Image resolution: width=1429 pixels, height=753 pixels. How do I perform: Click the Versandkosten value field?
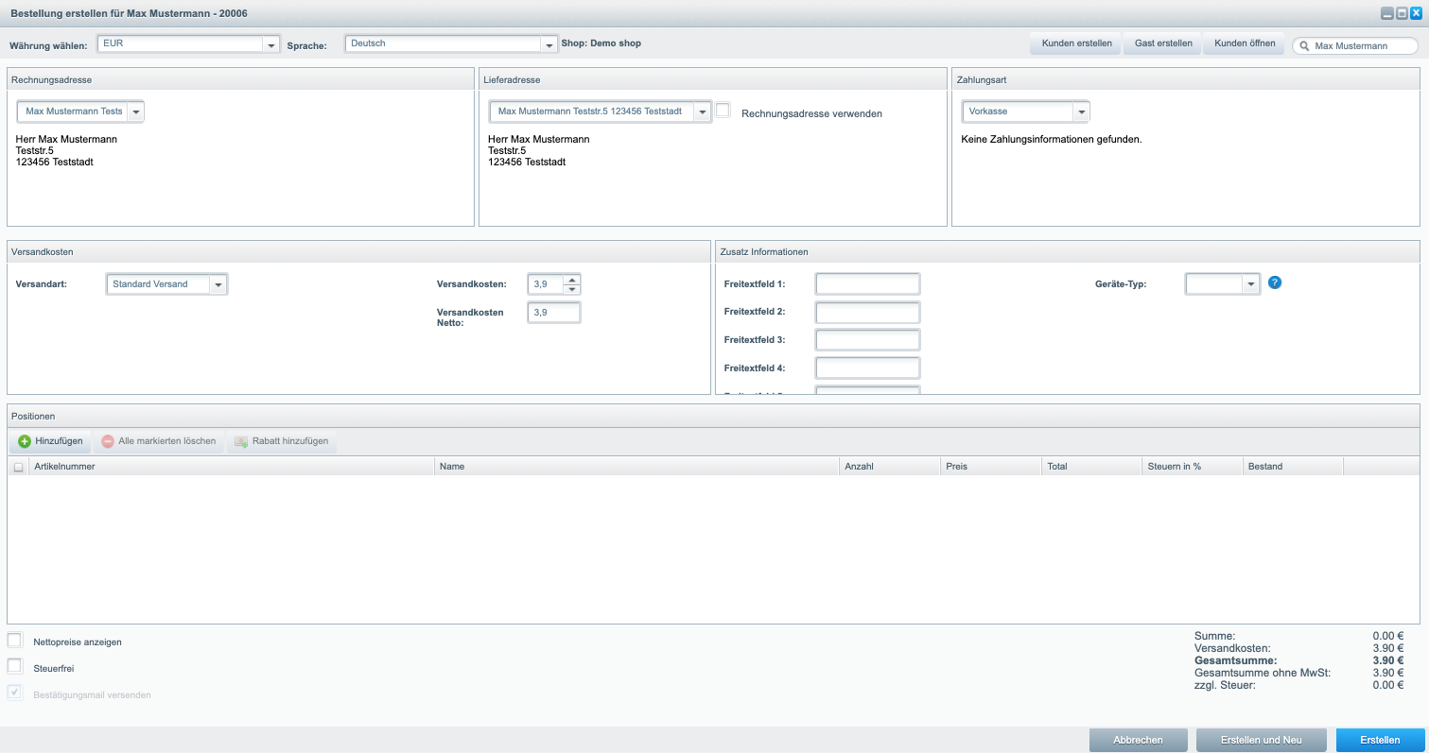tap(546, 284)
